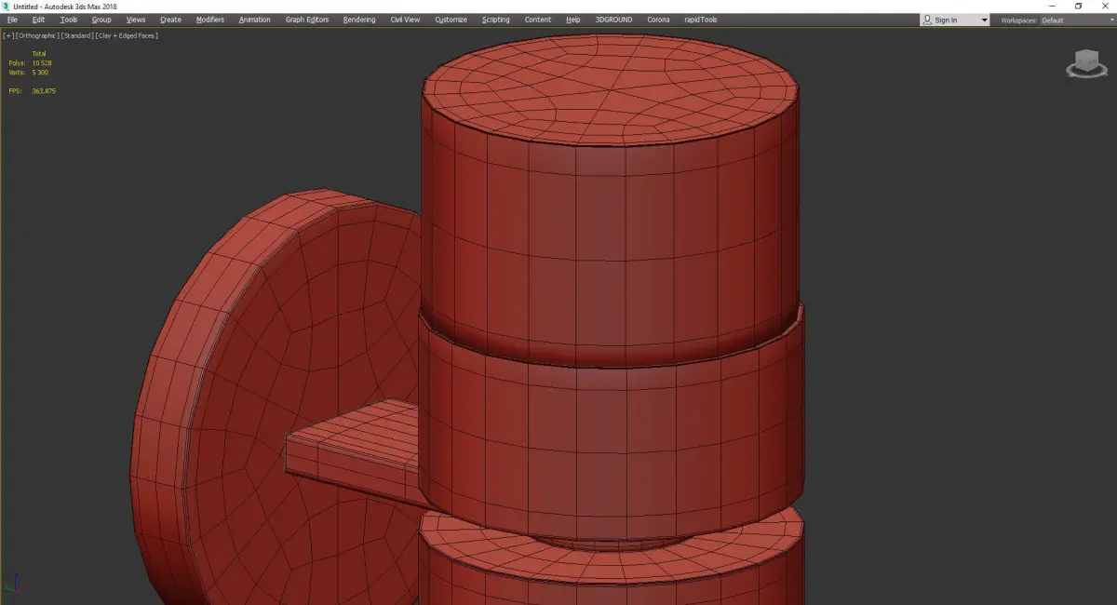Open the 3DGROUND menu

click(613, 20)
